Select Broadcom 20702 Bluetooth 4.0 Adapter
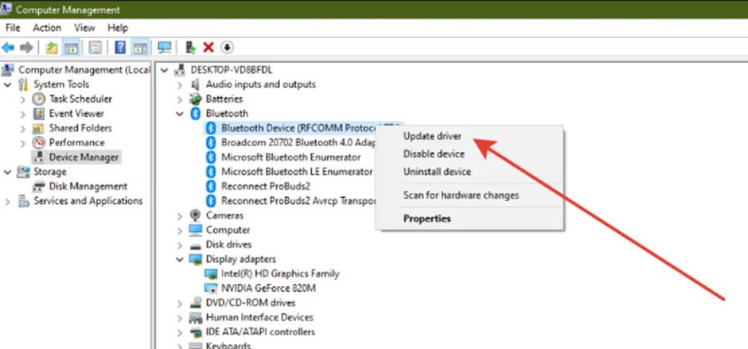 pos(298,142)
